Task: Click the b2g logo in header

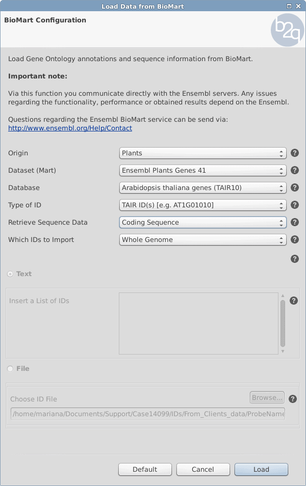Action: click(x=287, y=30)
